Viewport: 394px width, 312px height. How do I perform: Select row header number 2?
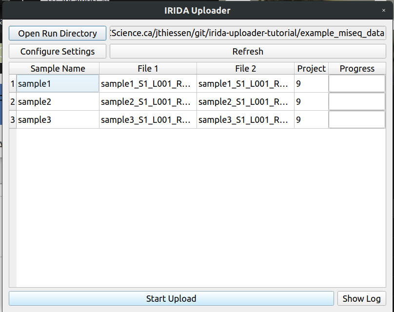[13, 101]
